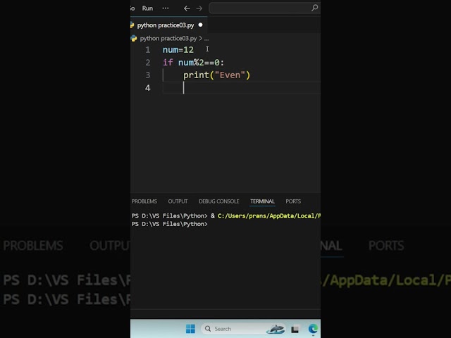Click the C:/Users/prans/AppData path in the terminal
The image size is (451, 338).
click(269, 216)
